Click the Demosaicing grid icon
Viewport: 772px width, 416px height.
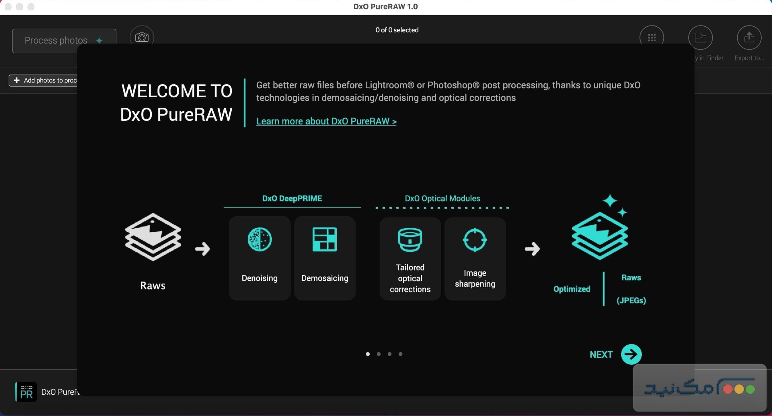point(324,239)
